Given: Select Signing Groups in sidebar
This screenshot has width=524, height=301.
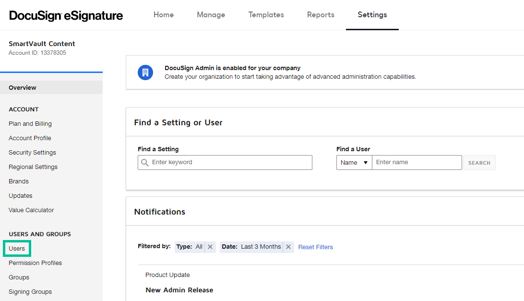Looking at the screenshot, I should click(30, 292).
